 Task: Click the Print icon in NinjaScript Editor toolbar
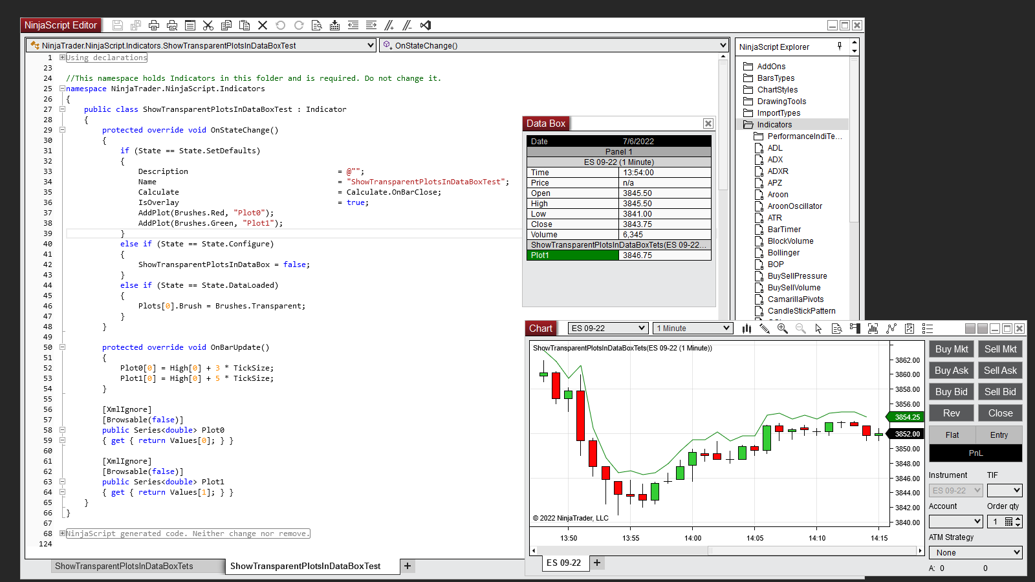tap(154, 25)
